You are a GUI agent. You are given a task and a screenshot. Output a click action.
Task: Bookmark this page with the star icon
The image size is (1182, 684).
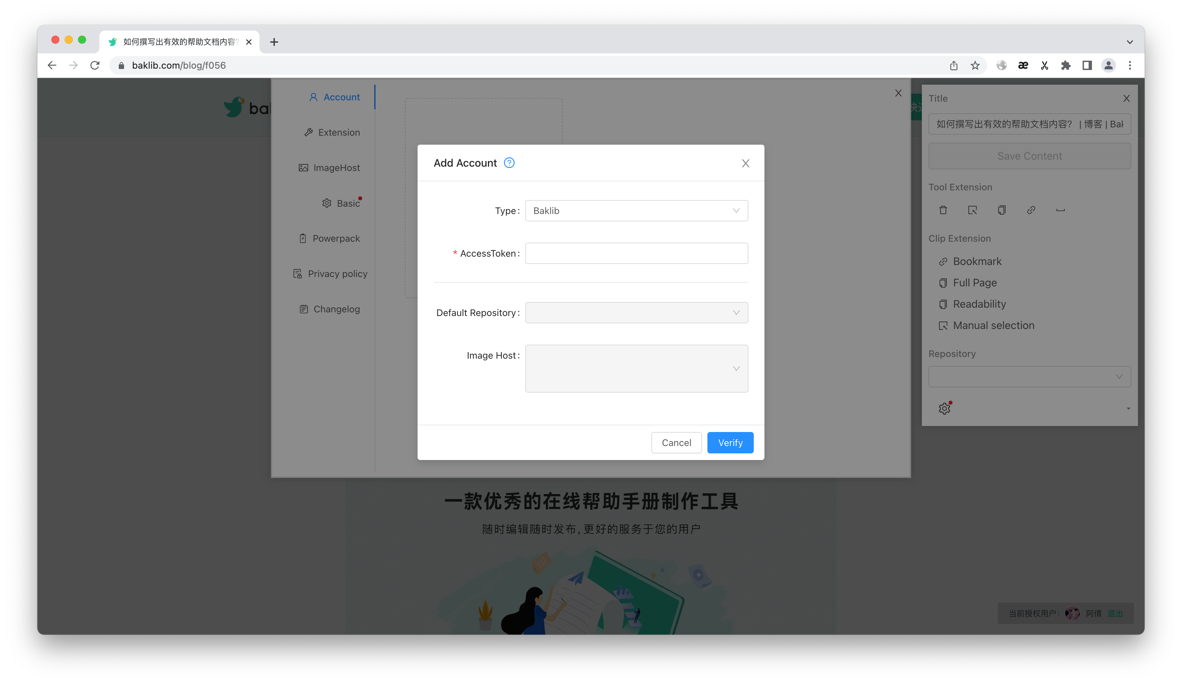pos(975,65)
